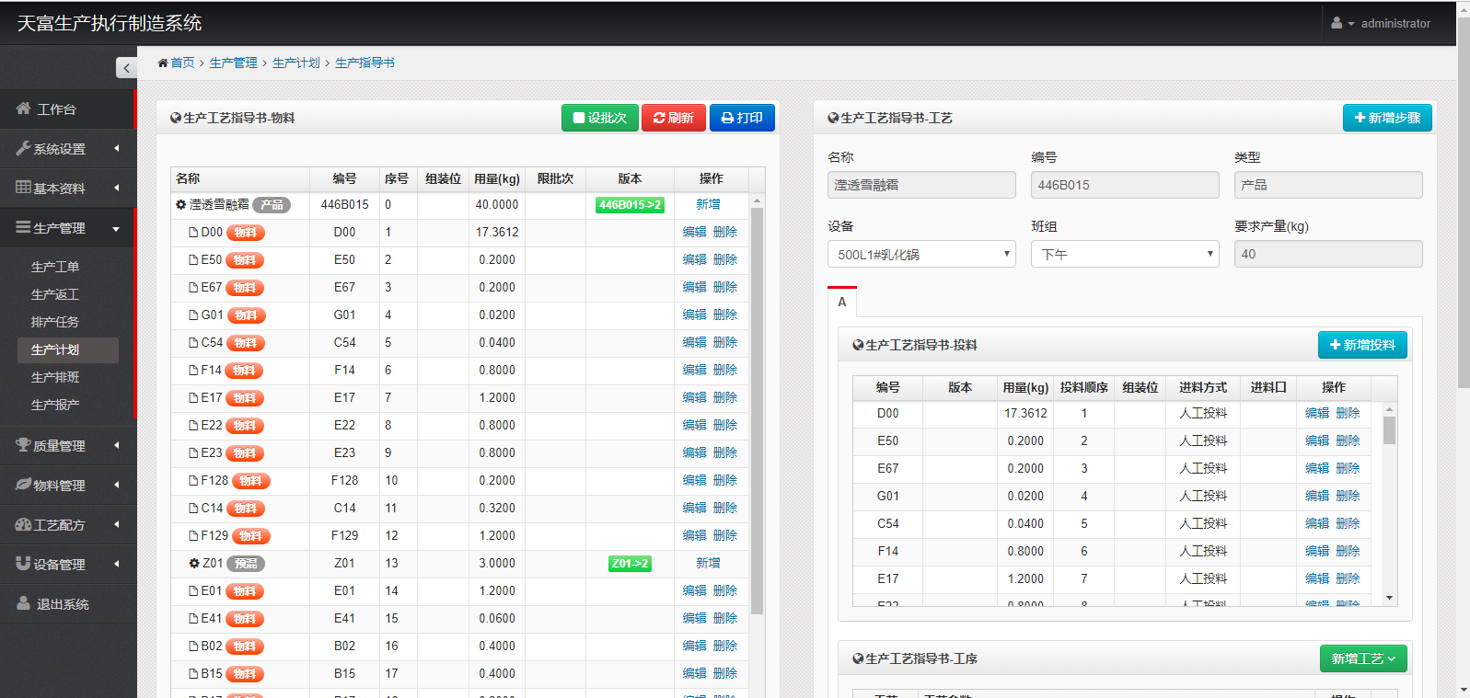Expand the 质量管理 sidebar menu arrow
The image size is (1470, 698).
(116, 445)
